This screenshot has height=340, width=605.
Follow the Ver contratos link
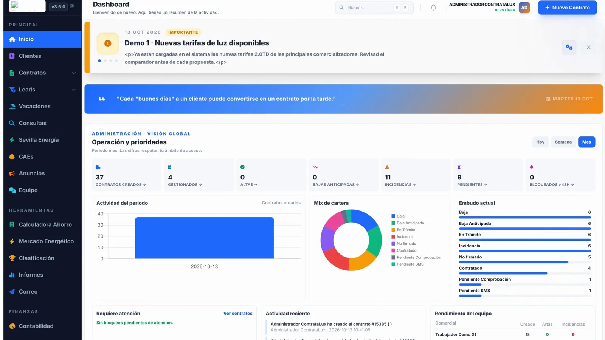[238, 313]
